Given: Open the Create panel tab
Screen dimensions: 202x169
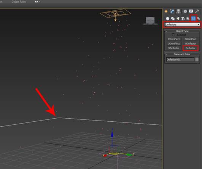Looking at the screenshot, I should tap(166, 11).
